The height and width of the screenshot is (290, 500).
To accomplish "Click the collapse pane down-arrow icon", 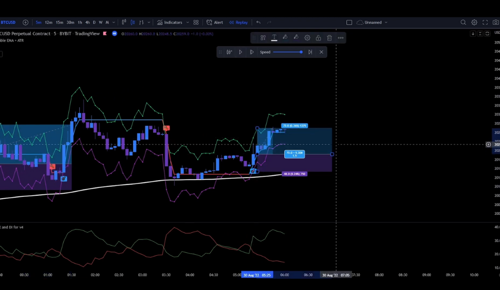I will click(473, 33).
